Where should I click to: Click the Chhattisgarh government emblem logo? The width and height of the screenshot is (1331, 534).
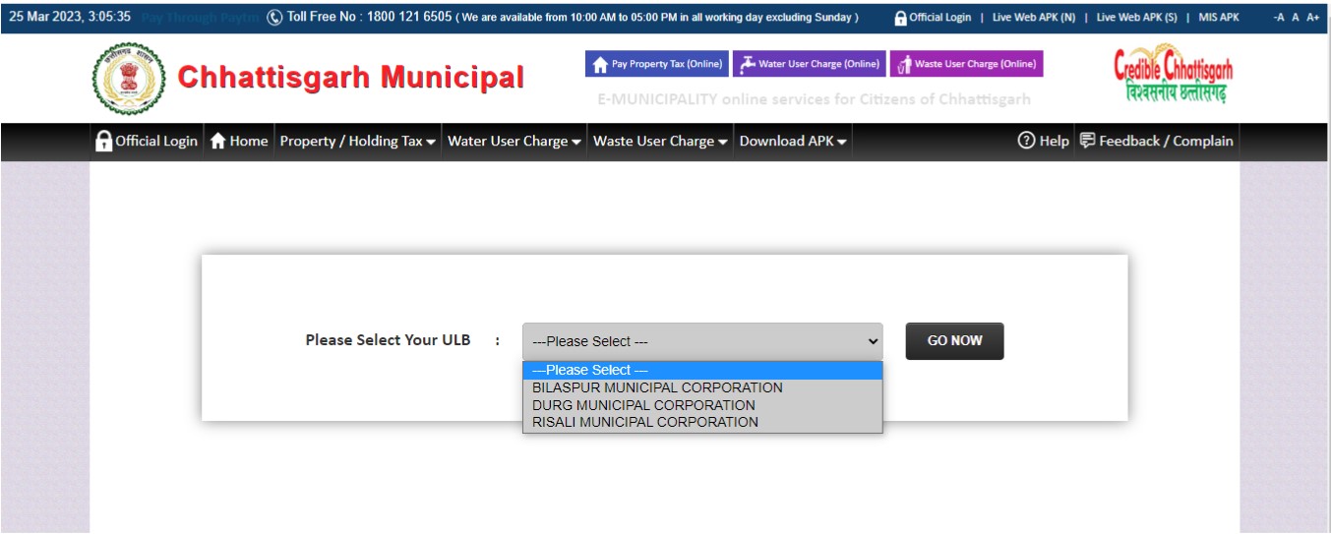(x=129, y=80)
